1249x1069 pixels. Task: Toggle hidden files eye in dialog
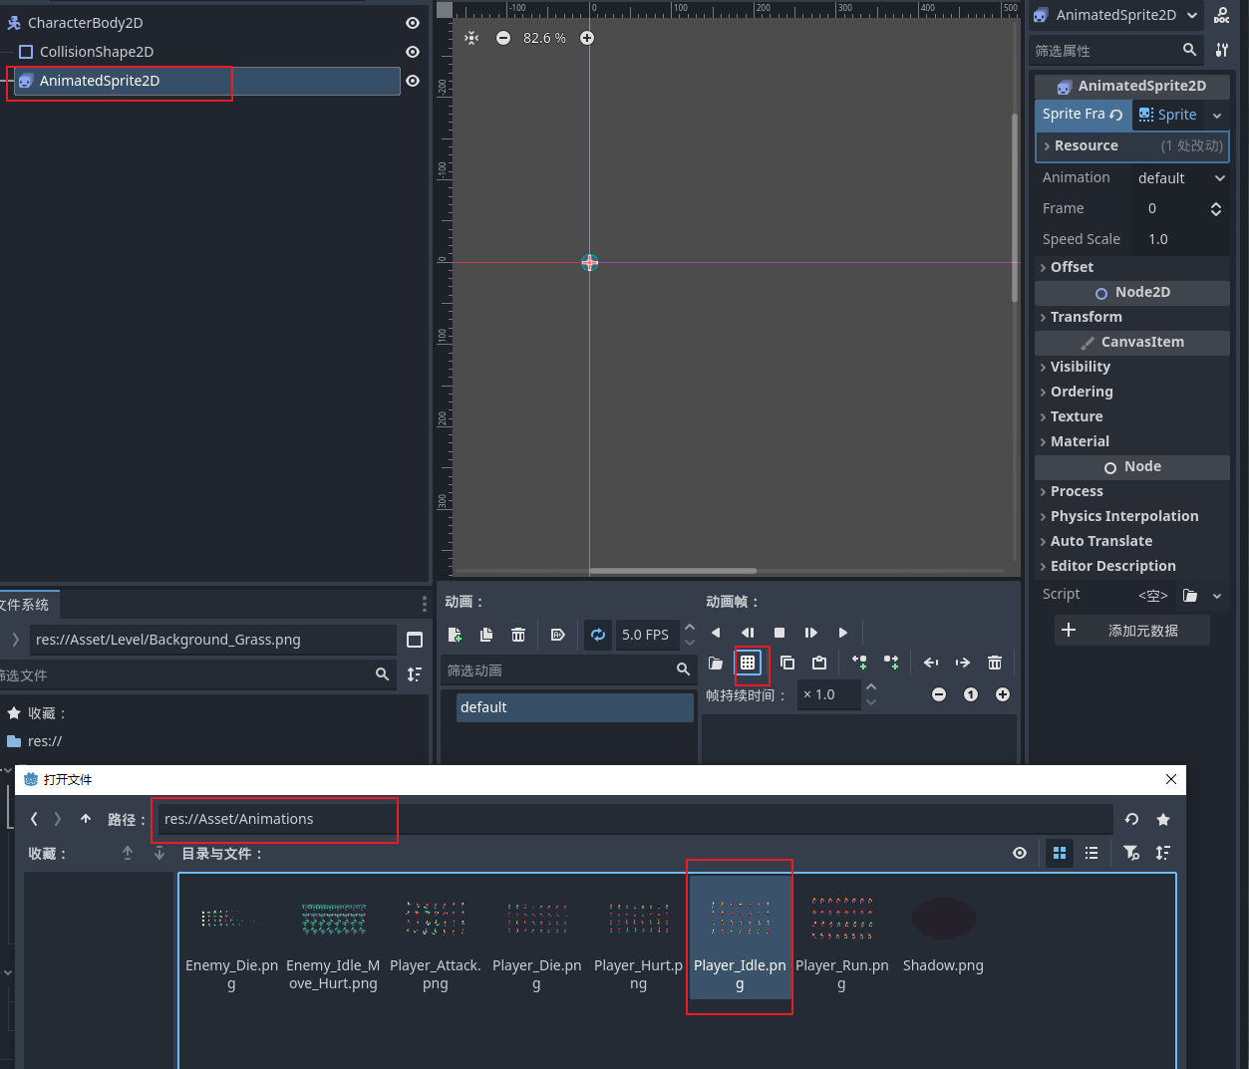[x=1020, y=853]
